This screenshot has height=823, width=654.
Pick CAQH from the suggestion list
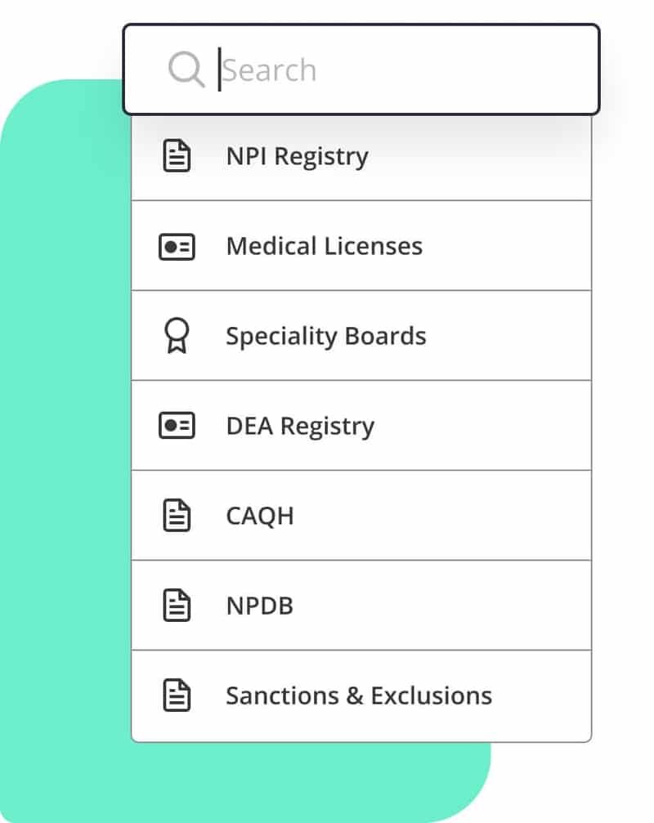259,515
